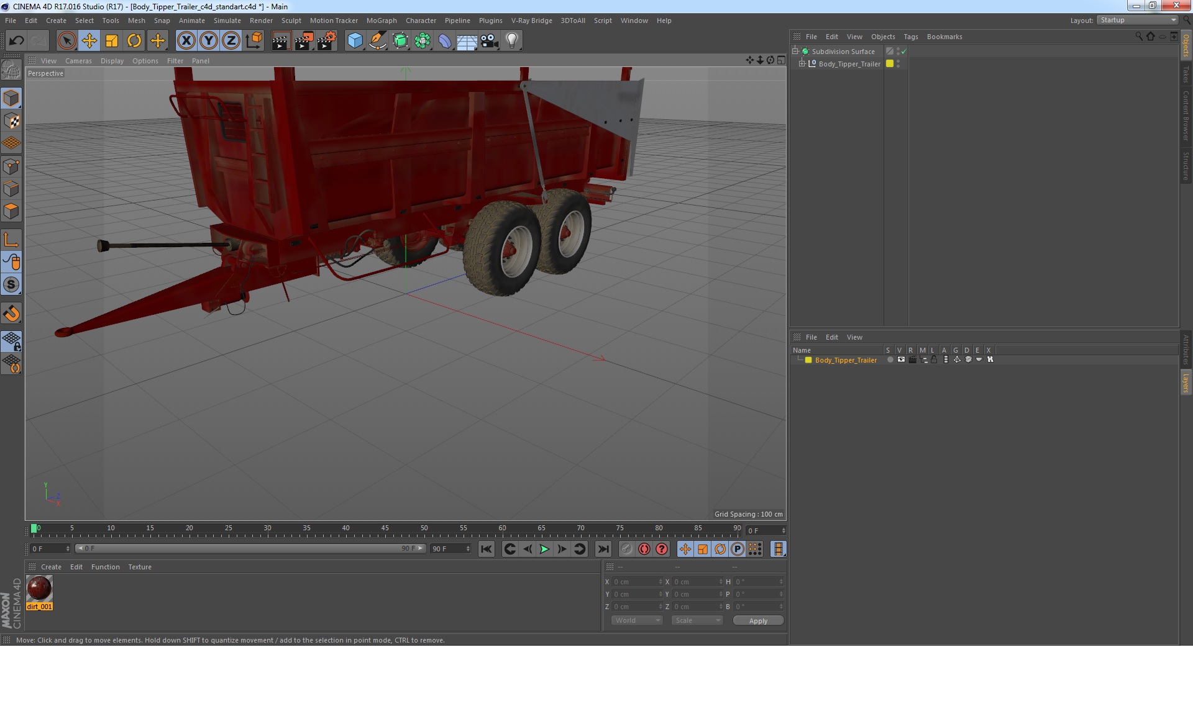Select Polygons mode in left sidebar
This screenshot has height=719, width=1193.
(11, 211)
